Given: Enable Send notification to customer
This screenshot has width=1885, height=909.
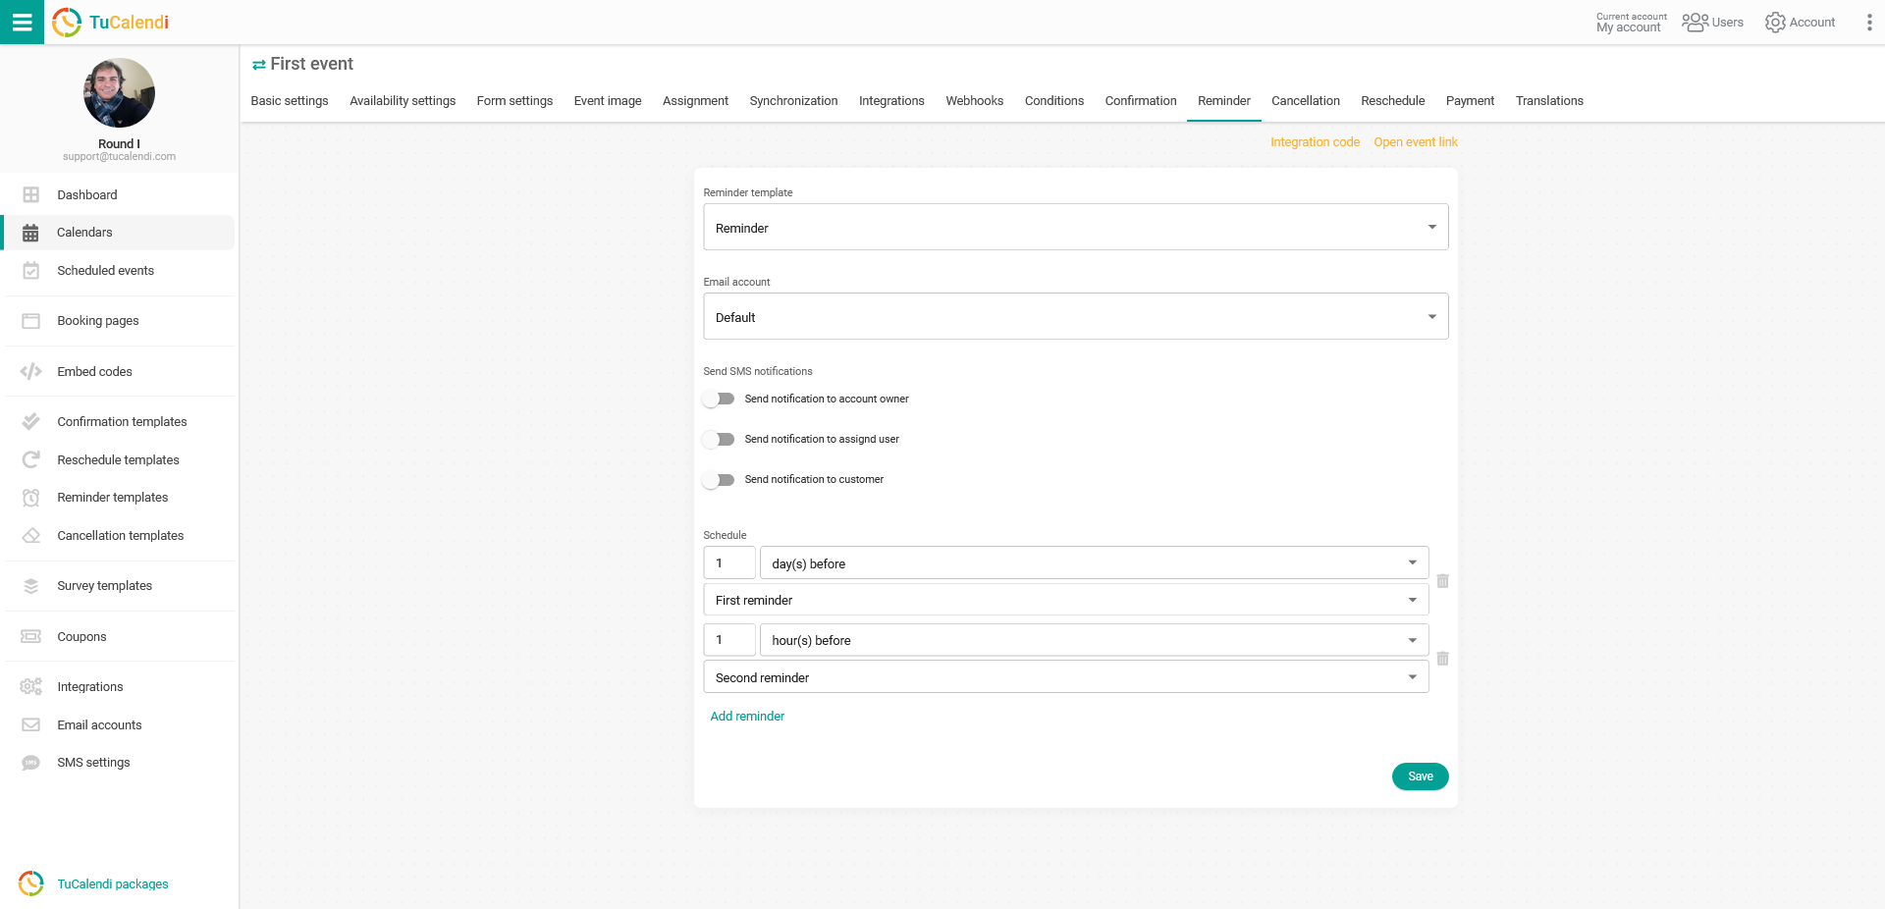Looking at the screenshot, I should 719,479.
